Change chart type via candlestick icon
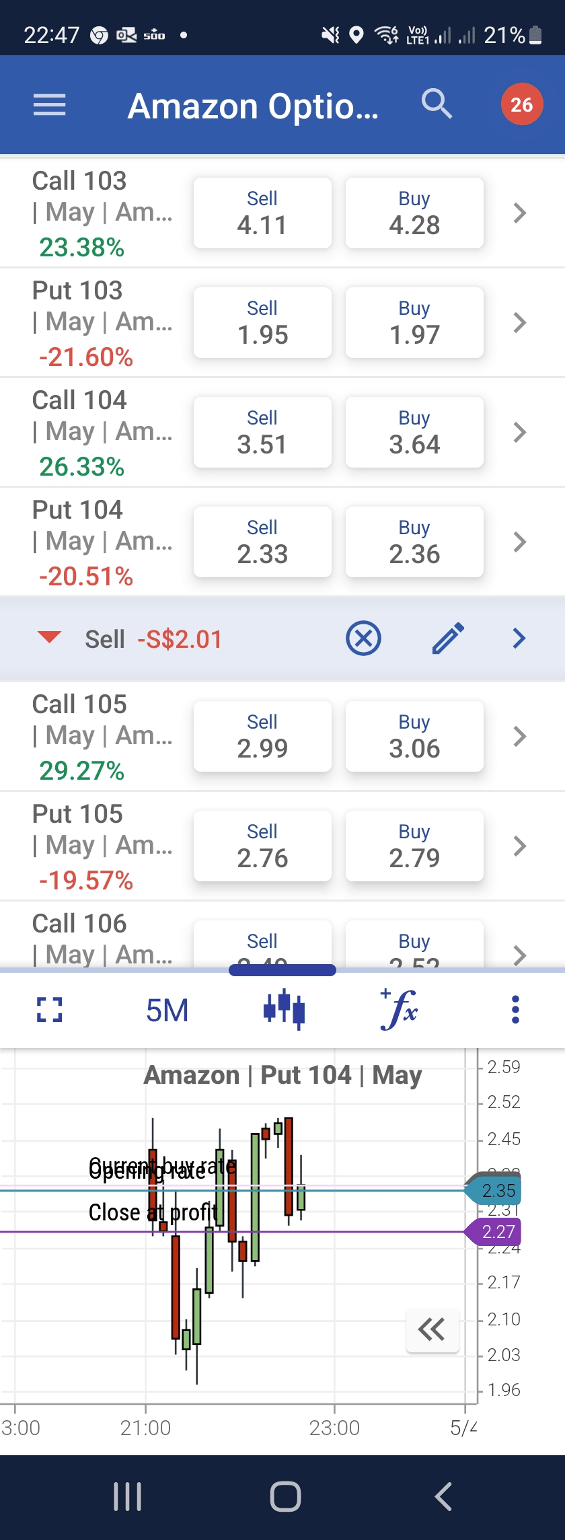565x1540 pixels. (x=284, y=1009)
